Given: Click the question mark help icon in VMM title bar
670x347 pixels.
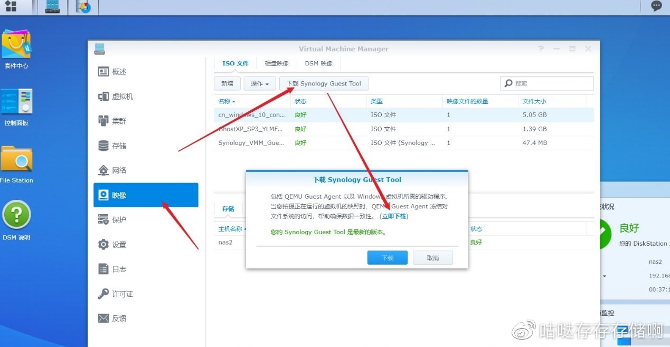Looking at the screenshot, I should [541, 49].
